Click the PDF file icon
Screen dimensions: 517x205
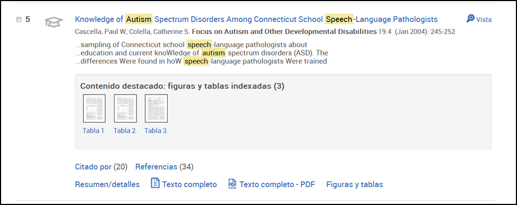coord(232,184)
